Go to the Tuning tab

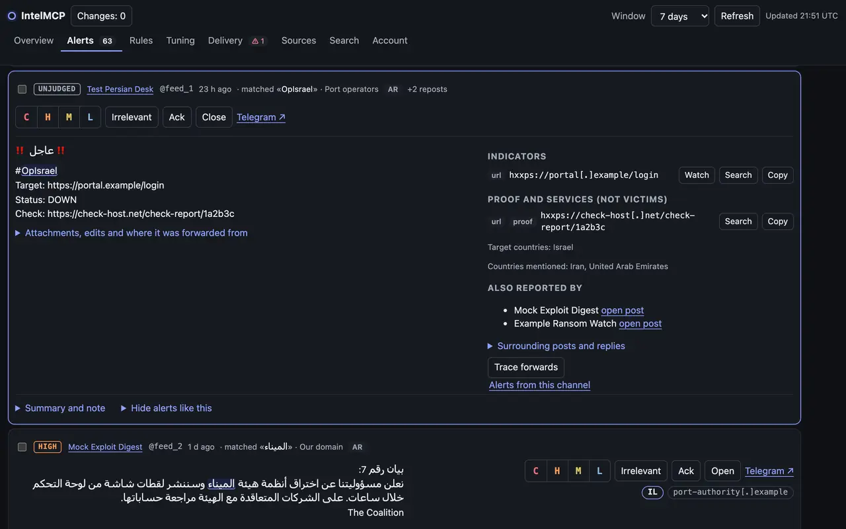(x=180, y=40)
